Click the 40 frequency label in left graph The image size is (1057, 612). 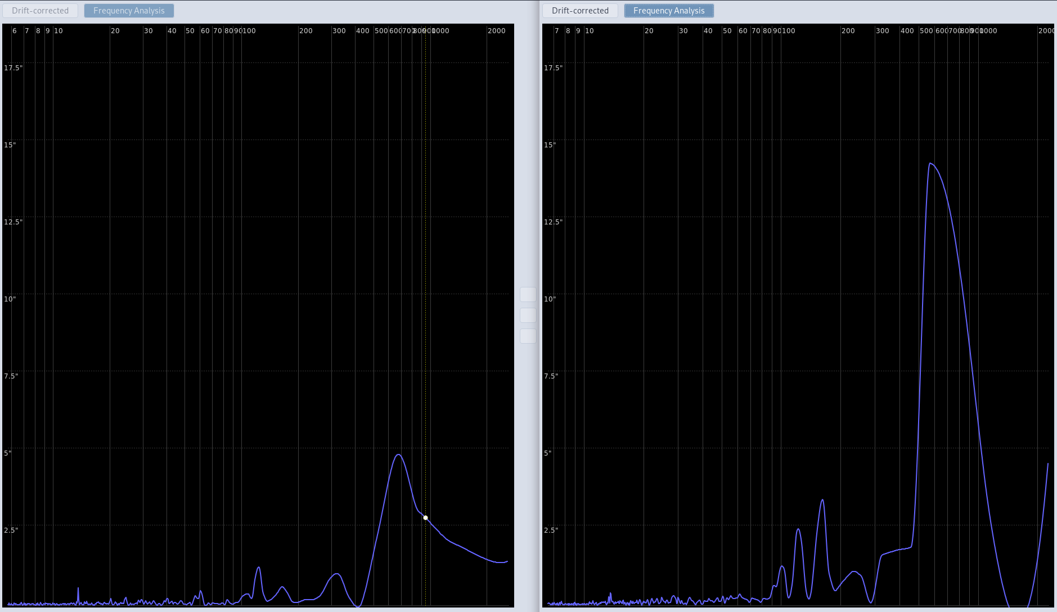pyautogui.click(x=172, y=31)
